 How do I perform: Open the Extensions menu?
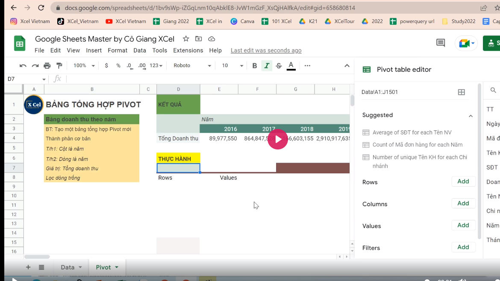coord(188,50)
